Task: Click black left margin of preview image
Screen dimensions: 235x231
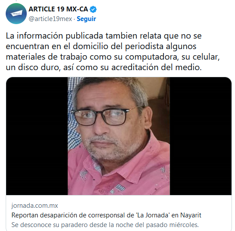Action: click(x=37, y=136)
